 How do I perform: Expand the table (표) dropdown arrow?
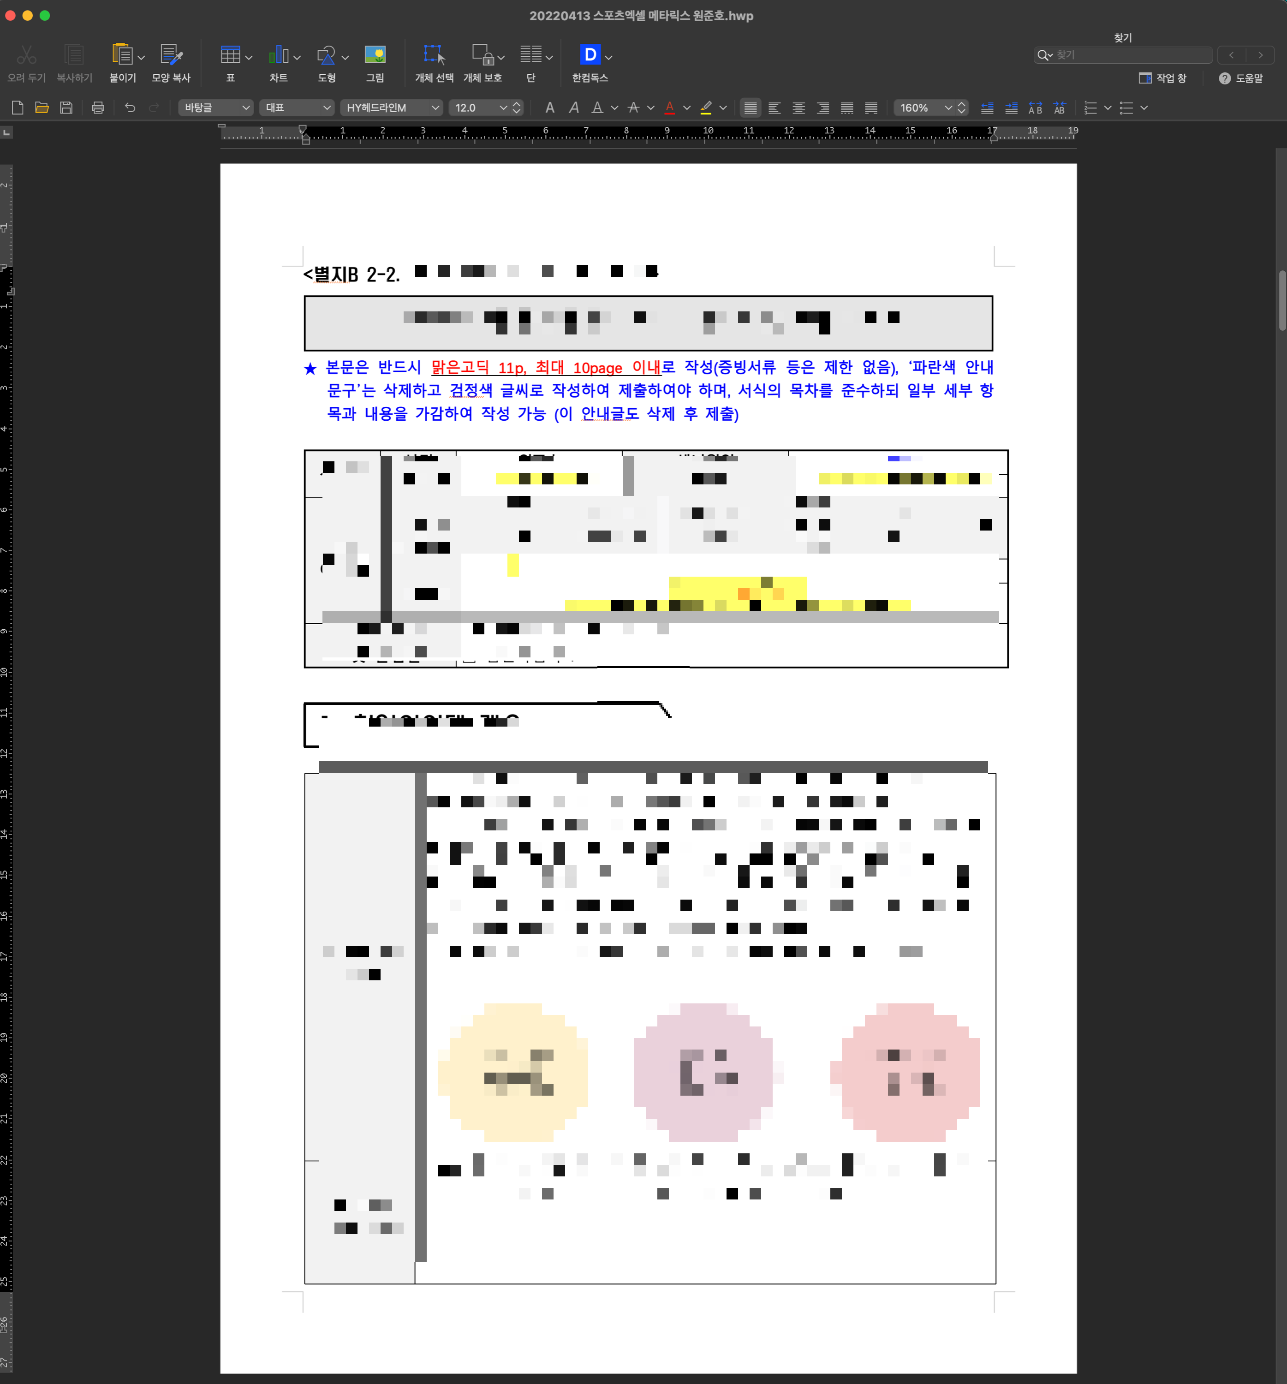pyautogui.click(x=249, y=58)
